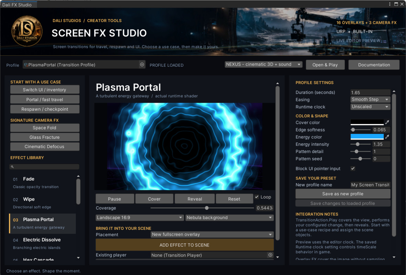Image resolution: width=406 pixels, height=275 pixels.
Task: Open the Documentation
Action: tap(374, 65)
